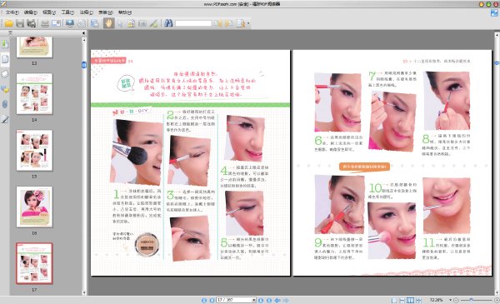The width and height of the screenshot is (500, 304).
Task: Click inside the search text box
Action: pyautogui.click(x=193, y=23)
